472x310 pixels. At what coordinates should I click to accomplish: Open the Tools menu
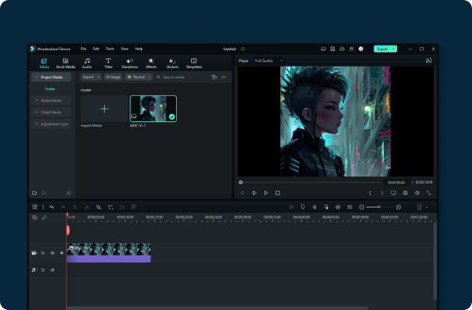pos(110,49)
